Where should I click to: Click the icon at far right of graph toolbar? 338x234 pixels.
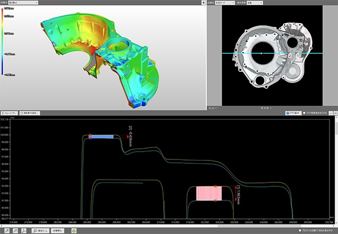tap(334, 112)
